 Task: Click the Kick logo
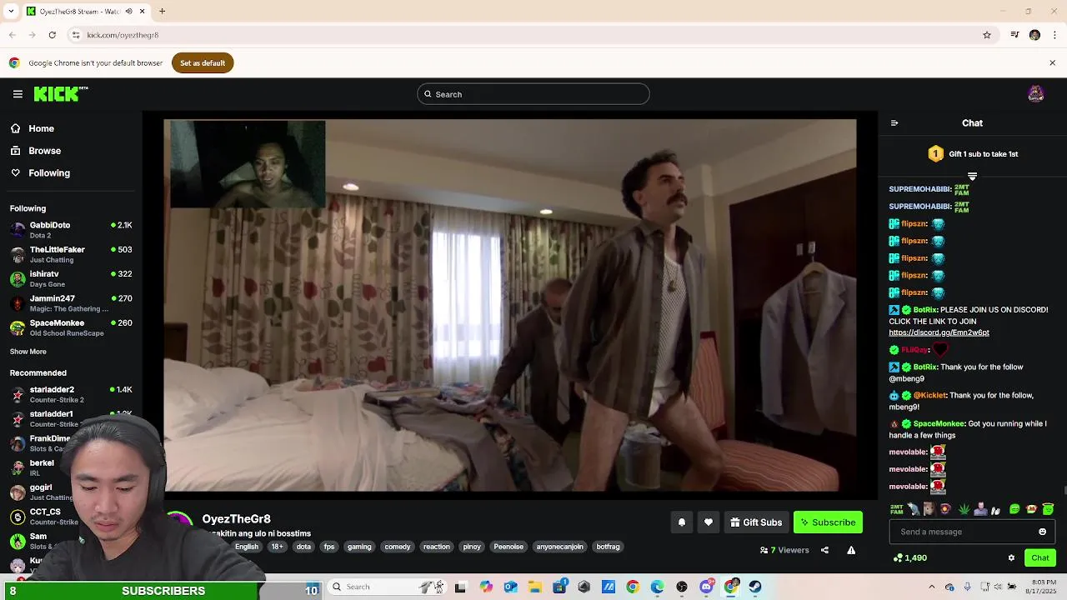pyautogui.click(x=61, y=94)
